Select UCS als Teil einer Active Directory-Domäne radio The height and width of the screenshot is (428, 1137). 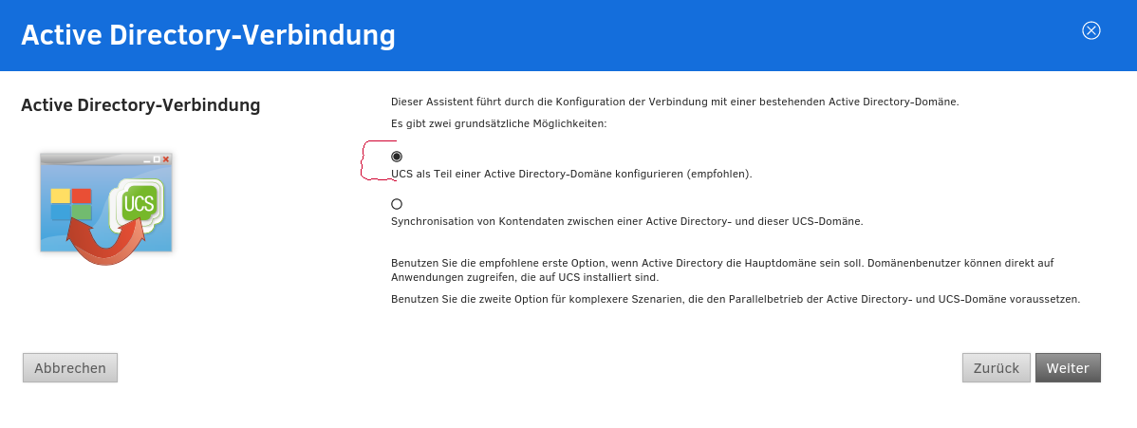tap(397, 156)
